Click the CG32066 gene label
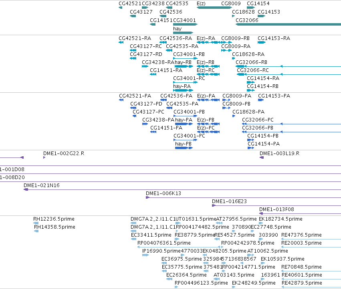 coord(247,20)
